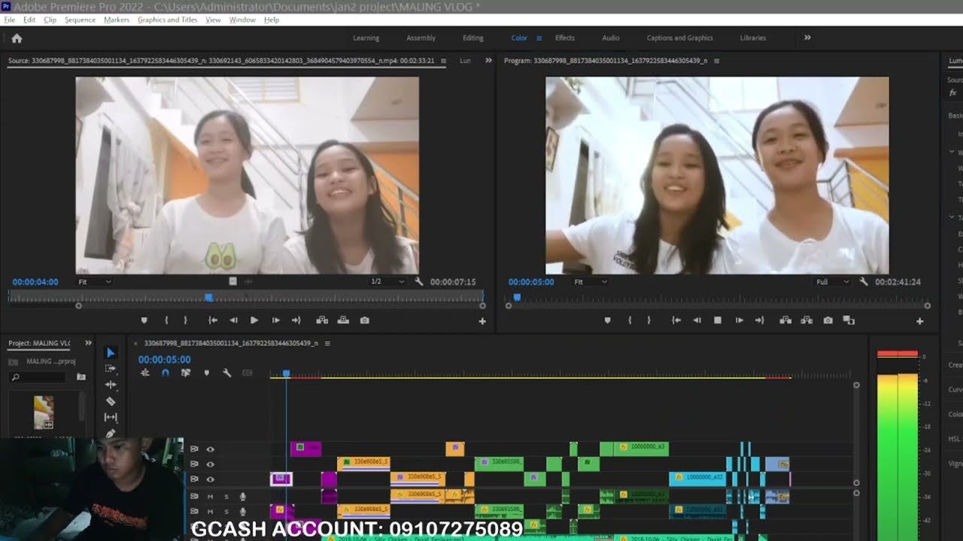The width and height of the screenshot is (963, 541).
Task: Click the Home icon in the workspace bar
Action: (17, 38)
